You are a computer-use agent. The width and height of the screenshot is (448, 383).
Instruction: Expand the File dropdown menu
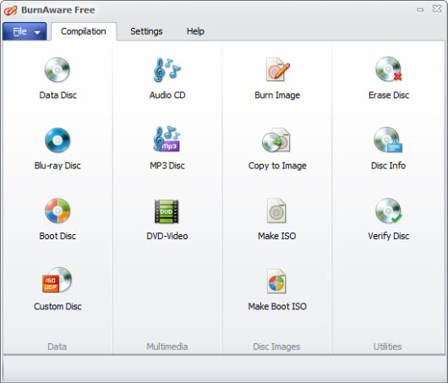tap(25, 31)
